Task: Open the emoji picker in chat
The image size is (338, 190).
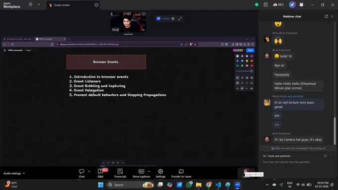Action: click(x=325, y=156)
